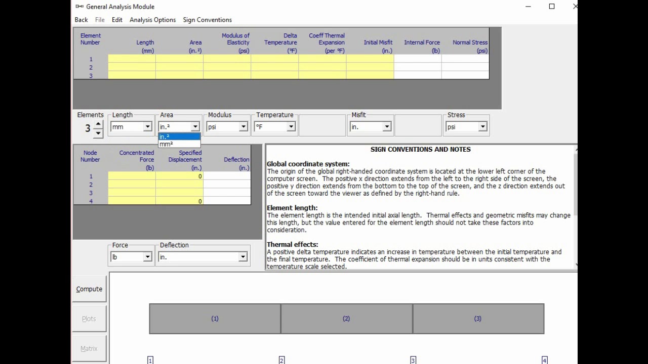The height and width of the screenshot is (364, 648).
Task: Open the Force units dropdown
Action: click(x=147, y=257)
